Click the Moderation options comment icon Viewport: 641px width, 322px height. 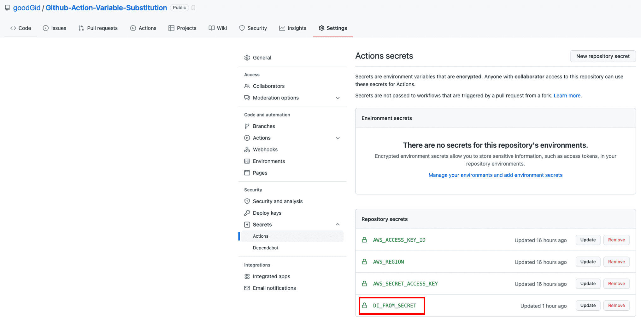click(247, 98)
